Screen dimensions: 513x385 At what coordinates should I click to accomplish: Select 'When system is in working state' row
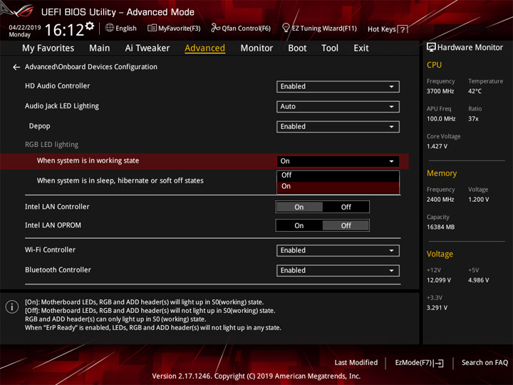point(204,161)
